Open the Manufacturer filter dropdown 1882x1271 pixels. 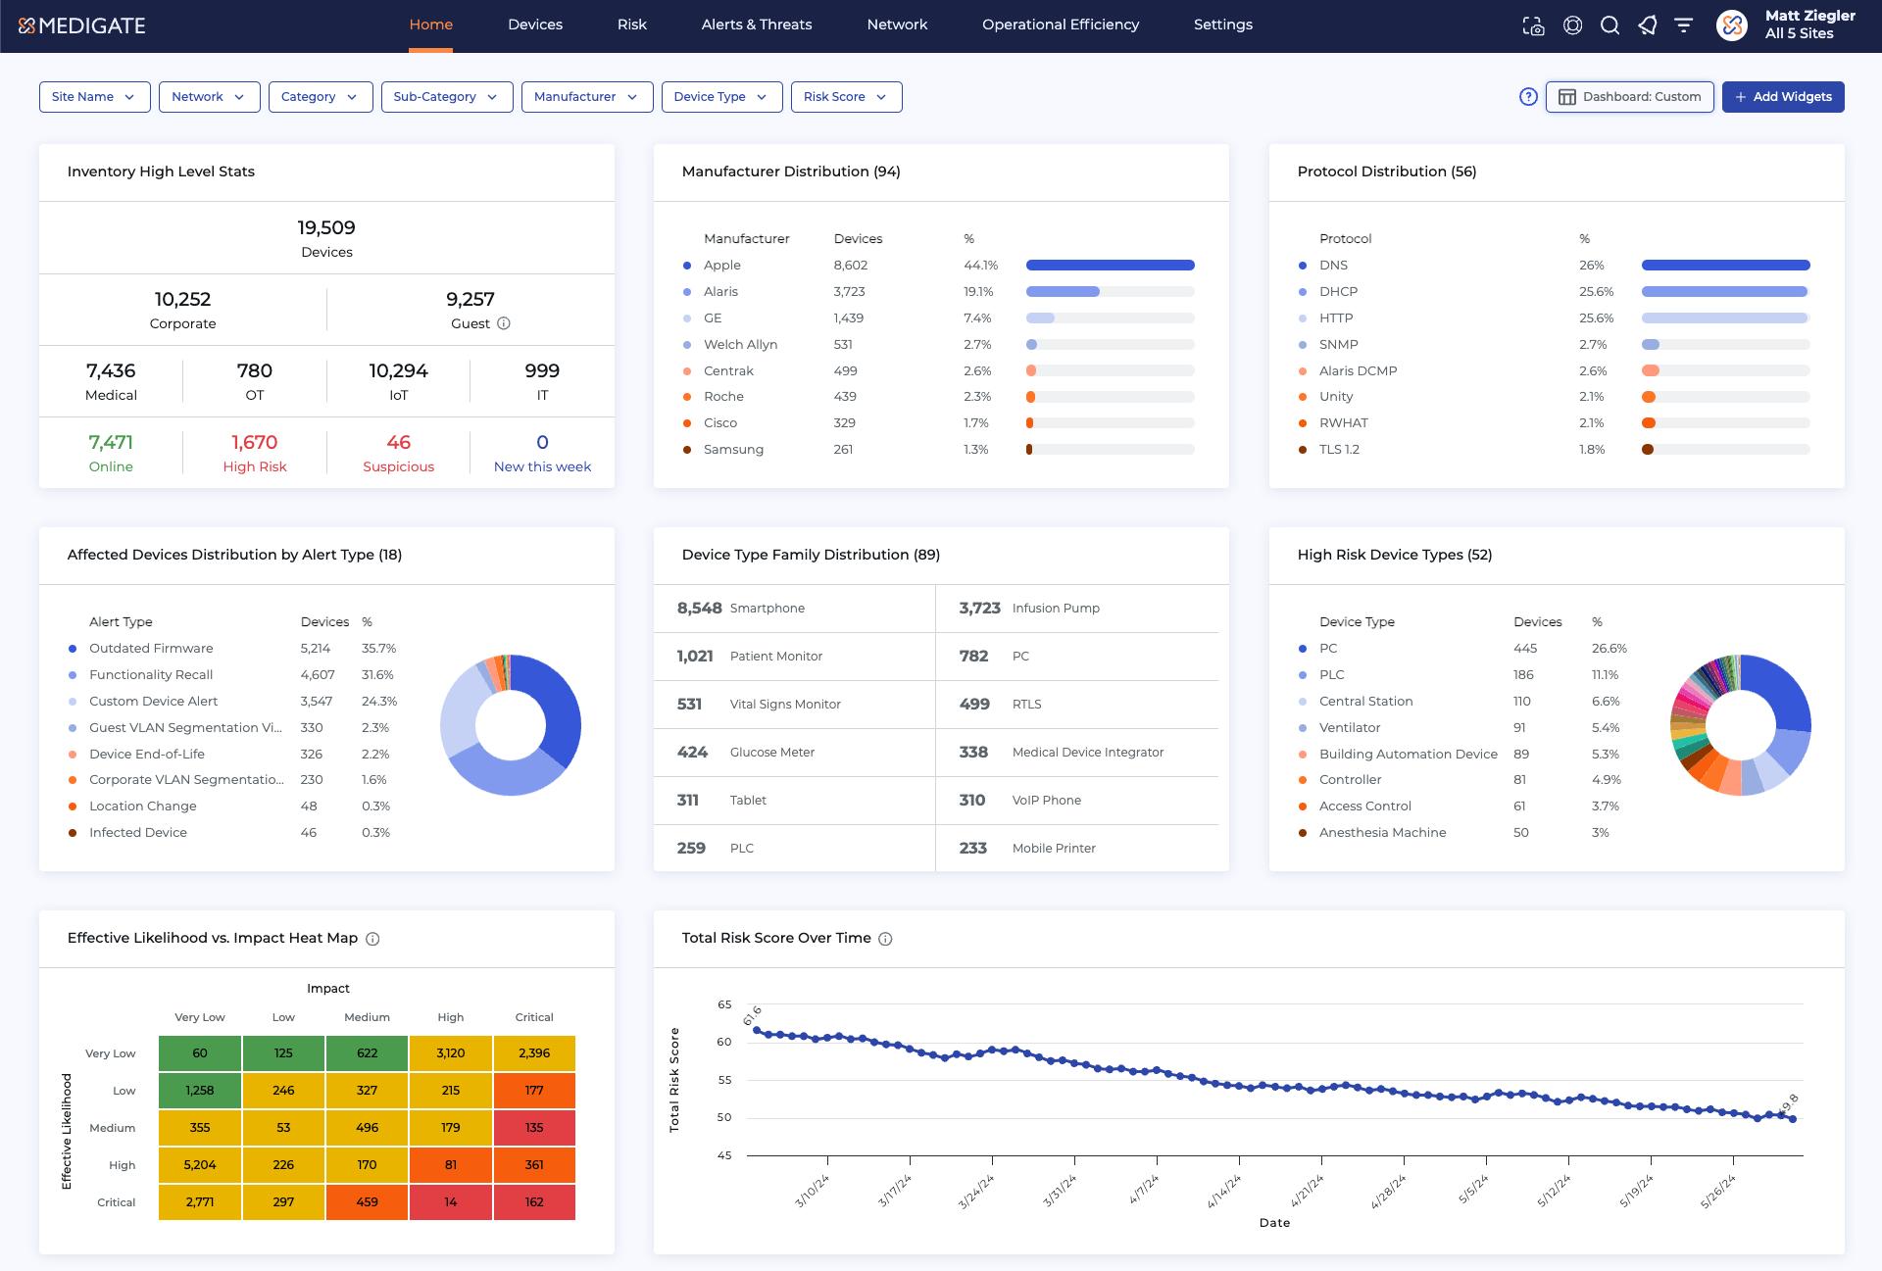pyautogui.click(x=586, y=97)
